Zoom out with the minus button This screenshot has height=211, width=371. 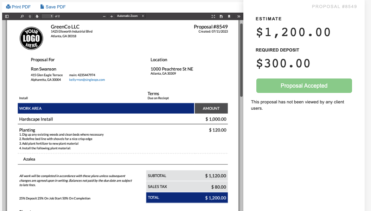click(x=104, y=16)
